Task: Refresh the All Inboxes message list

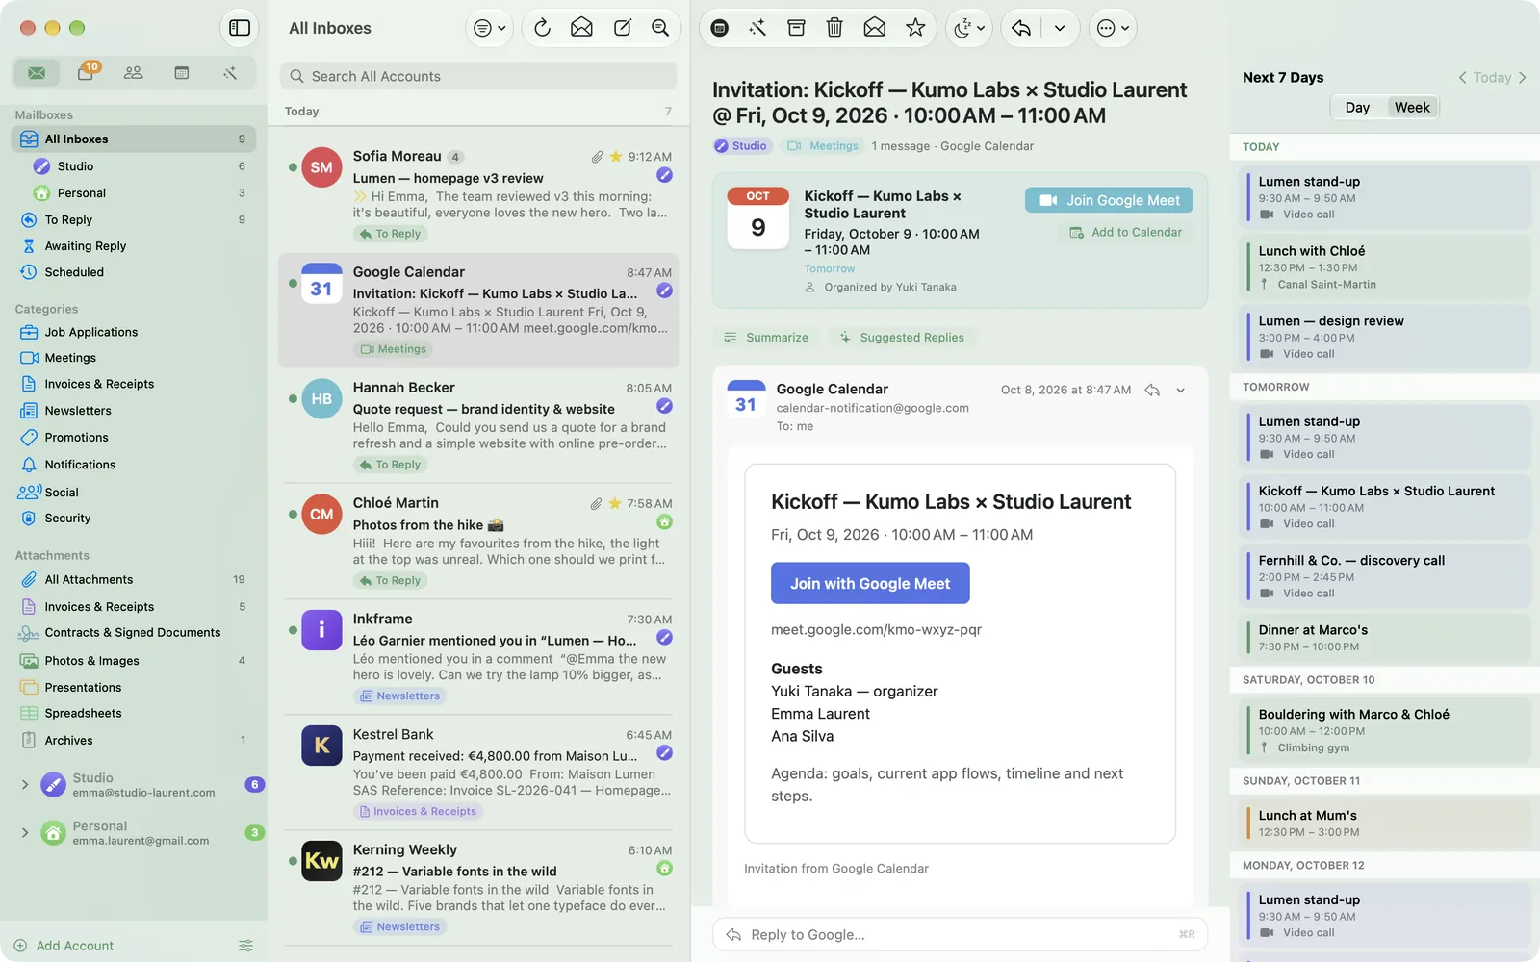Action: [543, 28]
